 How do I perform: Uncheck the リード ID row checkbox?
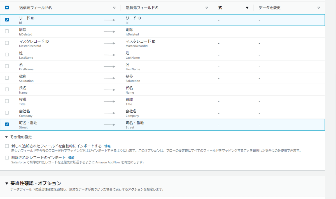[x=7, y=20]
